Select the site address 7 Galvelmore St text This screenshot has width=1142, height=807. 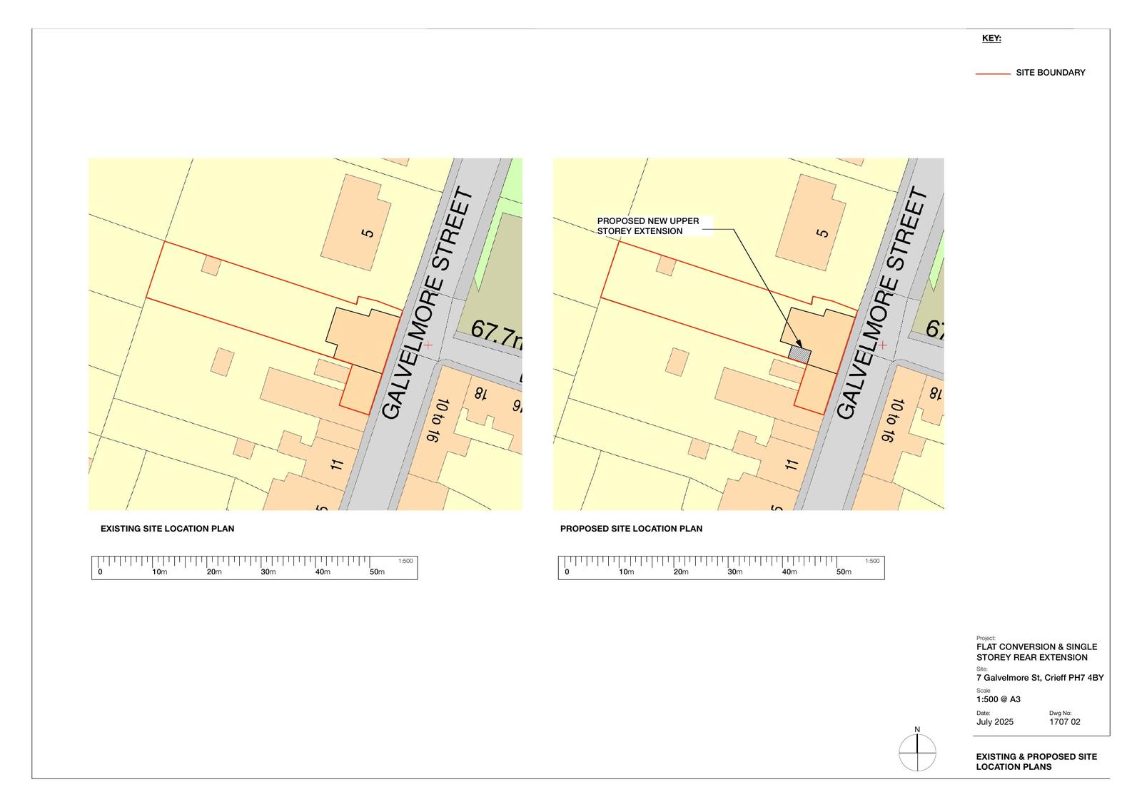(1039, 678)
